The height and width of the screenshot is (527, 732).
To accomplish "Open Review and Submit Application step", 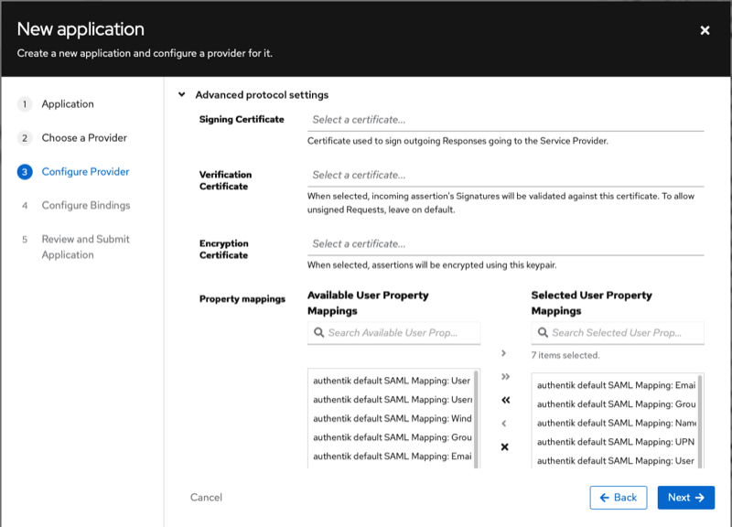I will click(x=85, y=246).
